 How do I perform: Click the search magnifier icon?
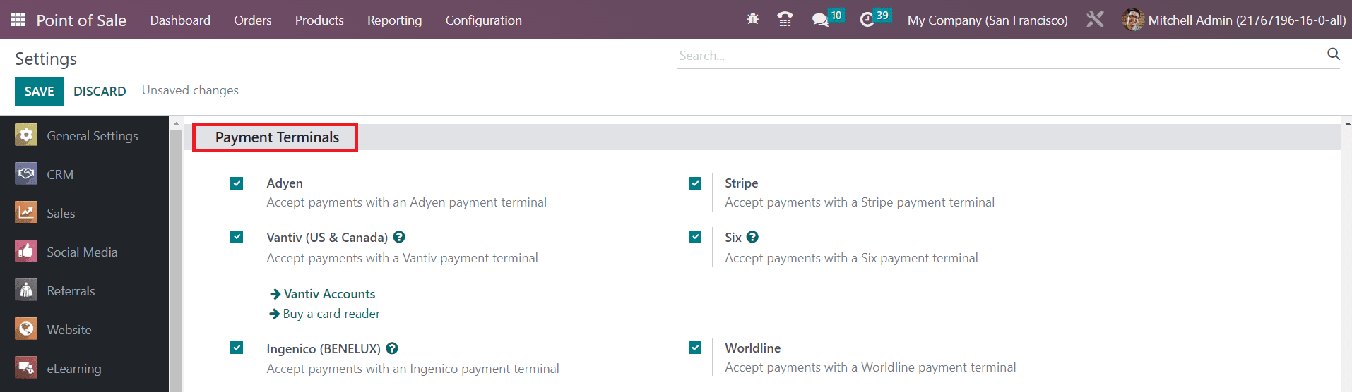[x=1333, y=54]
